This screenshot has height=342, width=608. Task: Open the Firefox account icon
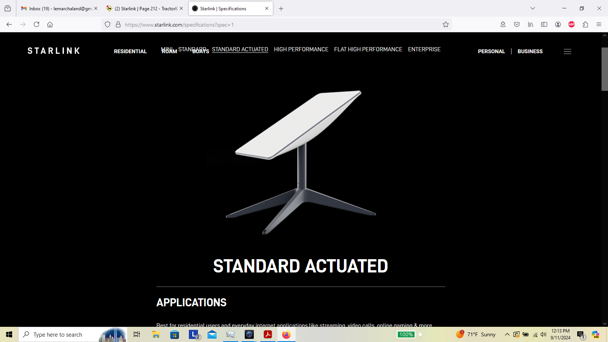click(558, 24)
